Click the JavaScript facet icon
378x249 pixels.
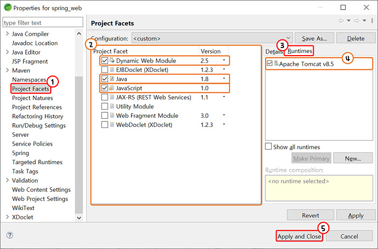coord(112,88)
